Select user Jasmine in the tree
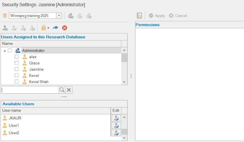 [x=36, y=69]
